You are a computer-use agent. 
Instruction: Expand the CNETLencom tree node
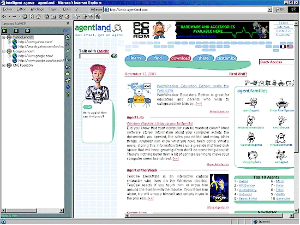point(4,66)
